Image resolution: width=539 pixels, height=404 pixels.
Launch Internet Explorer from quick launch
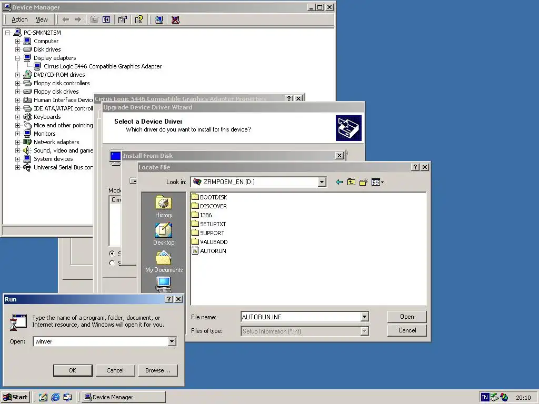point(55,397)
